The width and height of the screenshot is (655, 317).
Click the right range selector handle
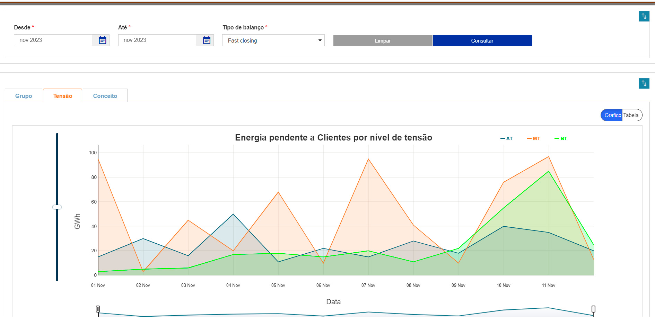point(593,309)
